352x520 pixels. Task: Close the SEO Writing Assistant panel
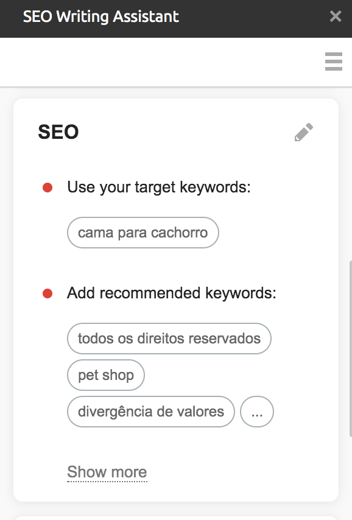coord(336,16)
